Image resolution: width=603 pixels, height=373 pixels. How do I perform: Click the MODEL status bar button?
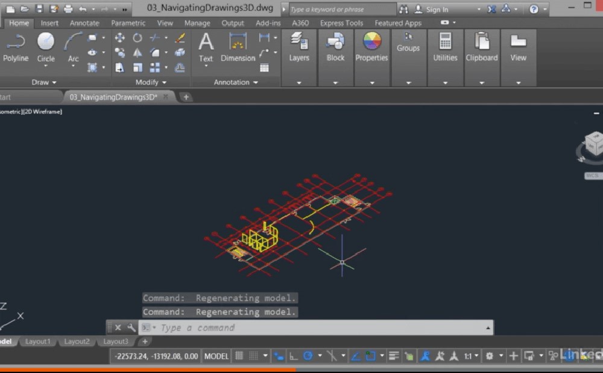click(216, 356)
